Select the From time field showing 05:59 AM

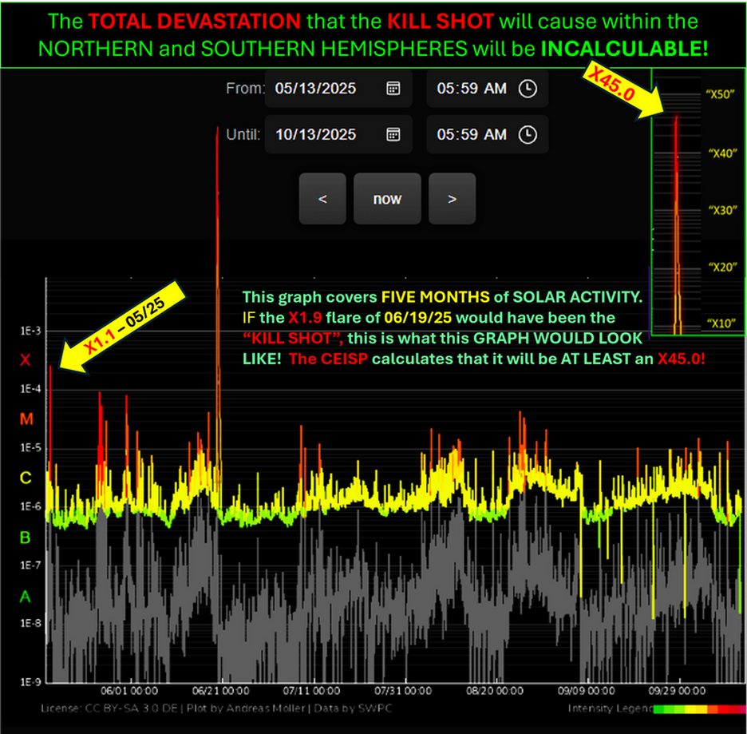coord(471,89)
